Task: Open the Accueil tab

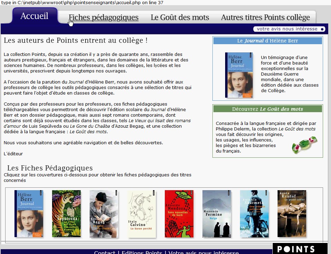Action: (x=34, y=16)
